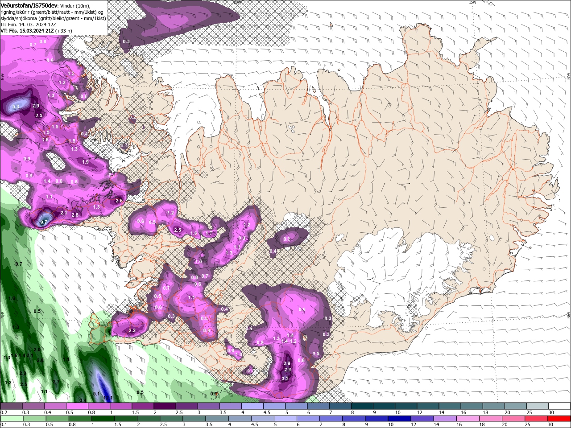Click the 3.7 value near the western peninsula
The height and width of the screenshot is (428, 571).
pos(44,222)
